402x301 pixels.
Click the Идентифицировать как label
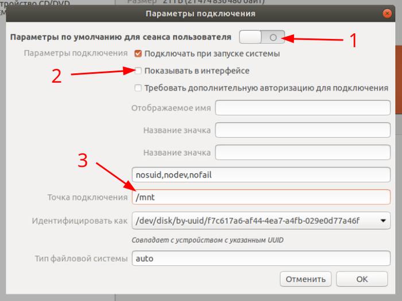79,220
